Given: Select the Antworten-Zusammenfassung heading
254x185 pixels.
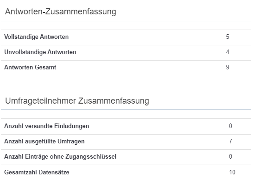Looking at the screenshot, I should coord(61,12).
